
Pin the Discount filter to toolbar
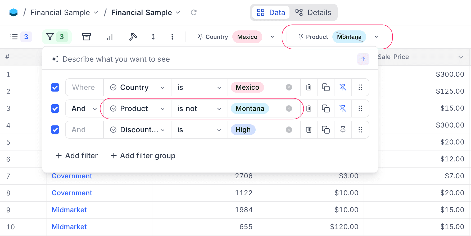pyautogui.click(x=343, y=130)
